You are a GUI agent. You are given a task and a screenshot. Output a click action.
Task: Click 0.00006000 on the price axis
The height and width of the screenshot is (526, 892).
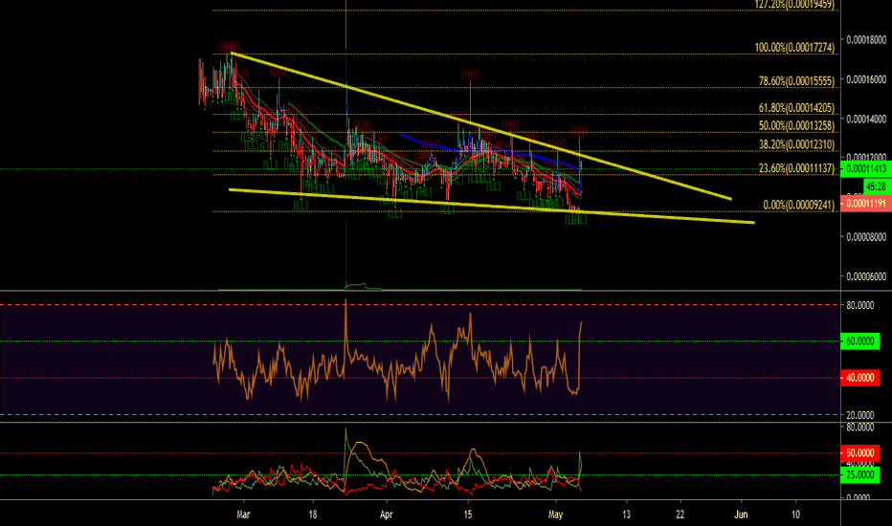866,276
